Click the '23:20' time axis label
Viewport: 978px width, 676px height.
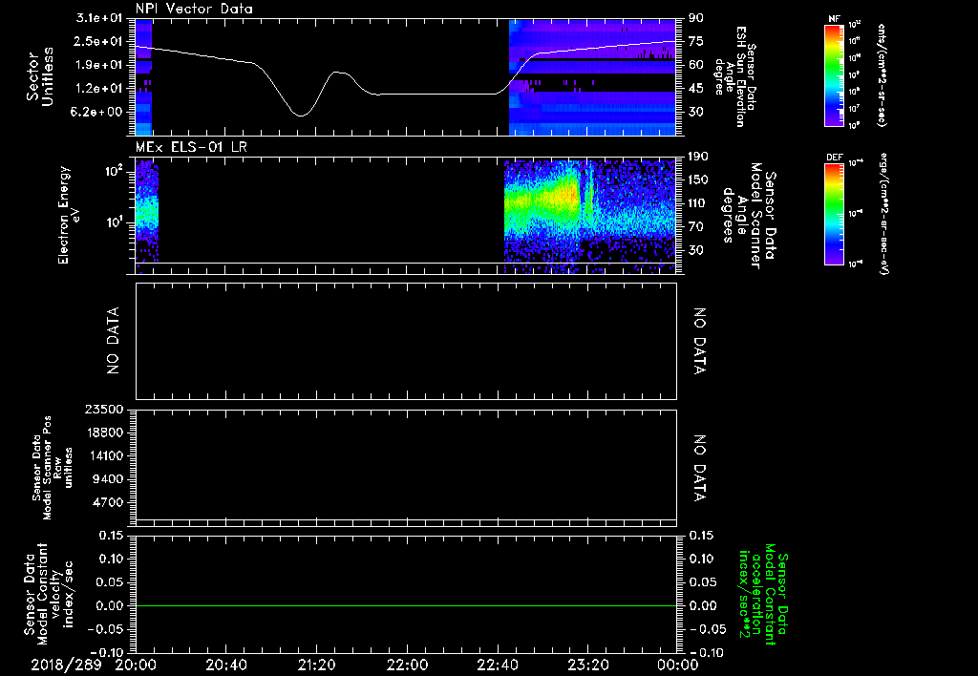pyautogui.click(x=587, y=665)
